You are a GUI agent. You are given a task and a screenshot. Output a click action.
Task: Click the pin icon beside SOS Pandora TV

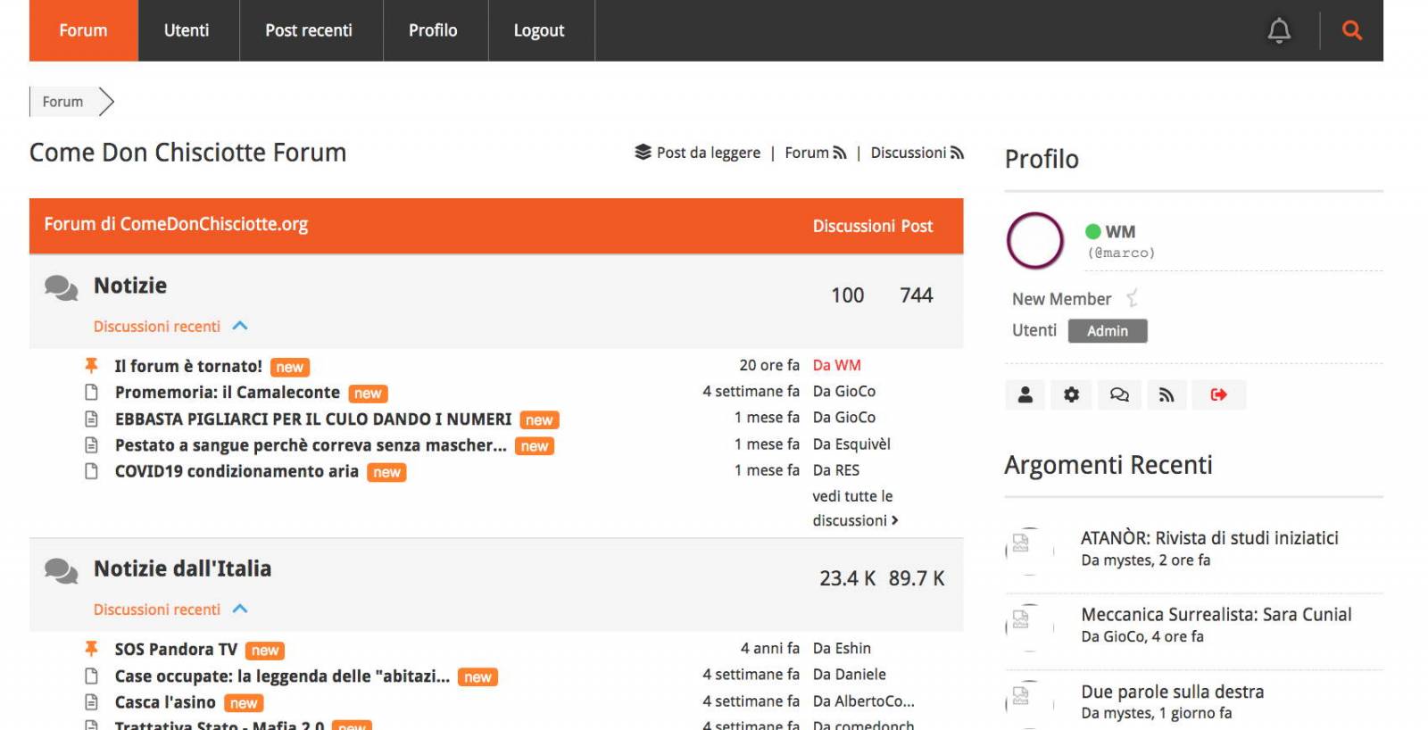coord(91,649)
